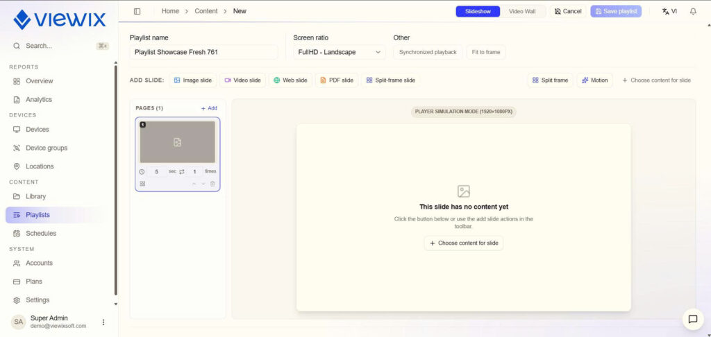Move page 1 up with arrow

(x=194, y=184)
